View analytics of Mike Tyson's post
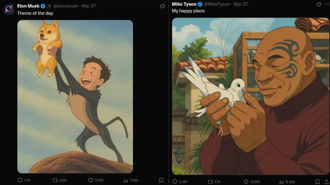 283,181
